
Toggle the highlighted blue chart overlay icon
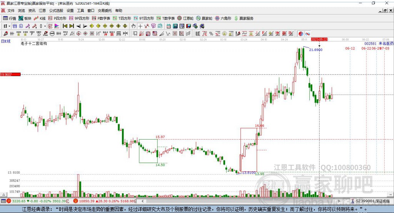click(15, 26)
